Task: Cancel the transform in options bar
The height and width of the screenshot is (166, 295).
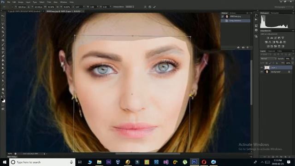Action: [x=150, y=7]
